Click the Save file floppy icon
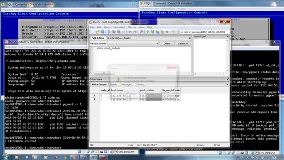284x160 pixels. [x=103, y=32]
